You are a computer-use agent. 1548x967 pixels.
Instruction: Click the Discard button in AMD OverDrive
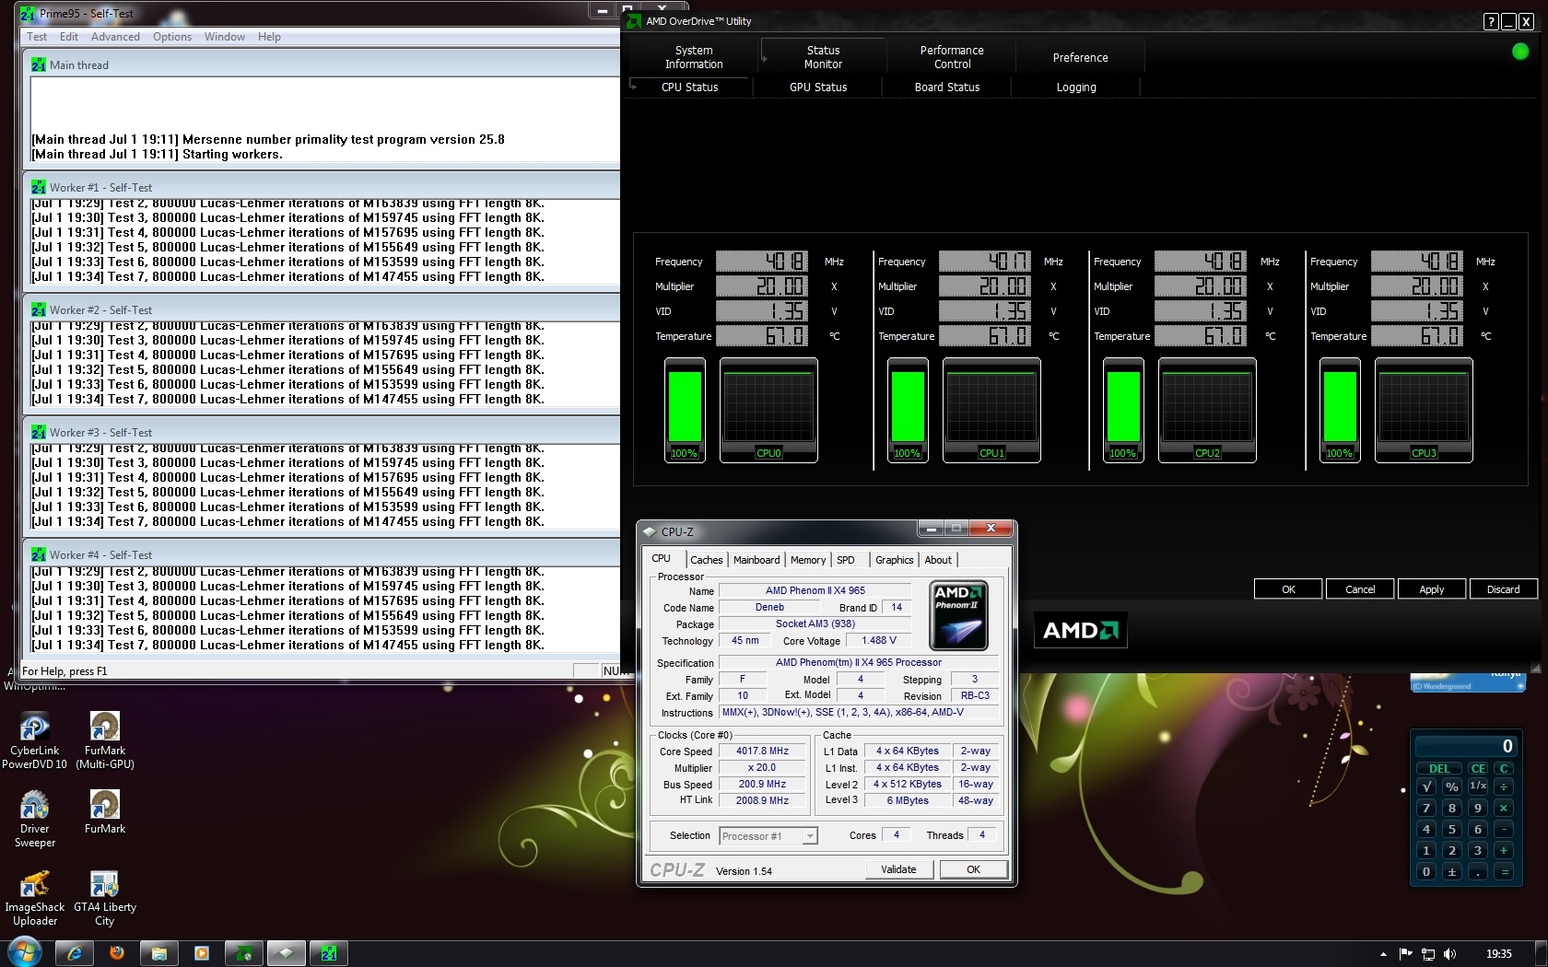point(1503,589)
